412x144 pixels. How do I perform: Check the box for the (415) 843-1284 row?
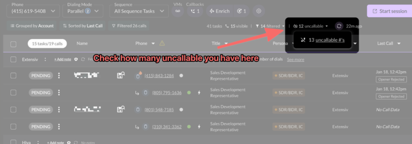pyautogui.click(x=13, y=75)
